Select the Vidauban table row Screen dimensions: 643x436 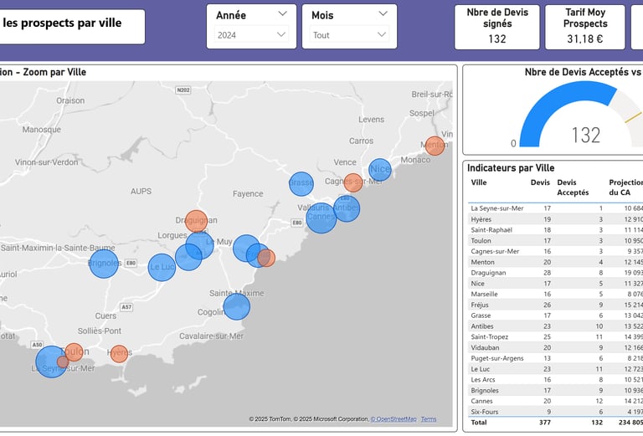(x=556, y=347)
